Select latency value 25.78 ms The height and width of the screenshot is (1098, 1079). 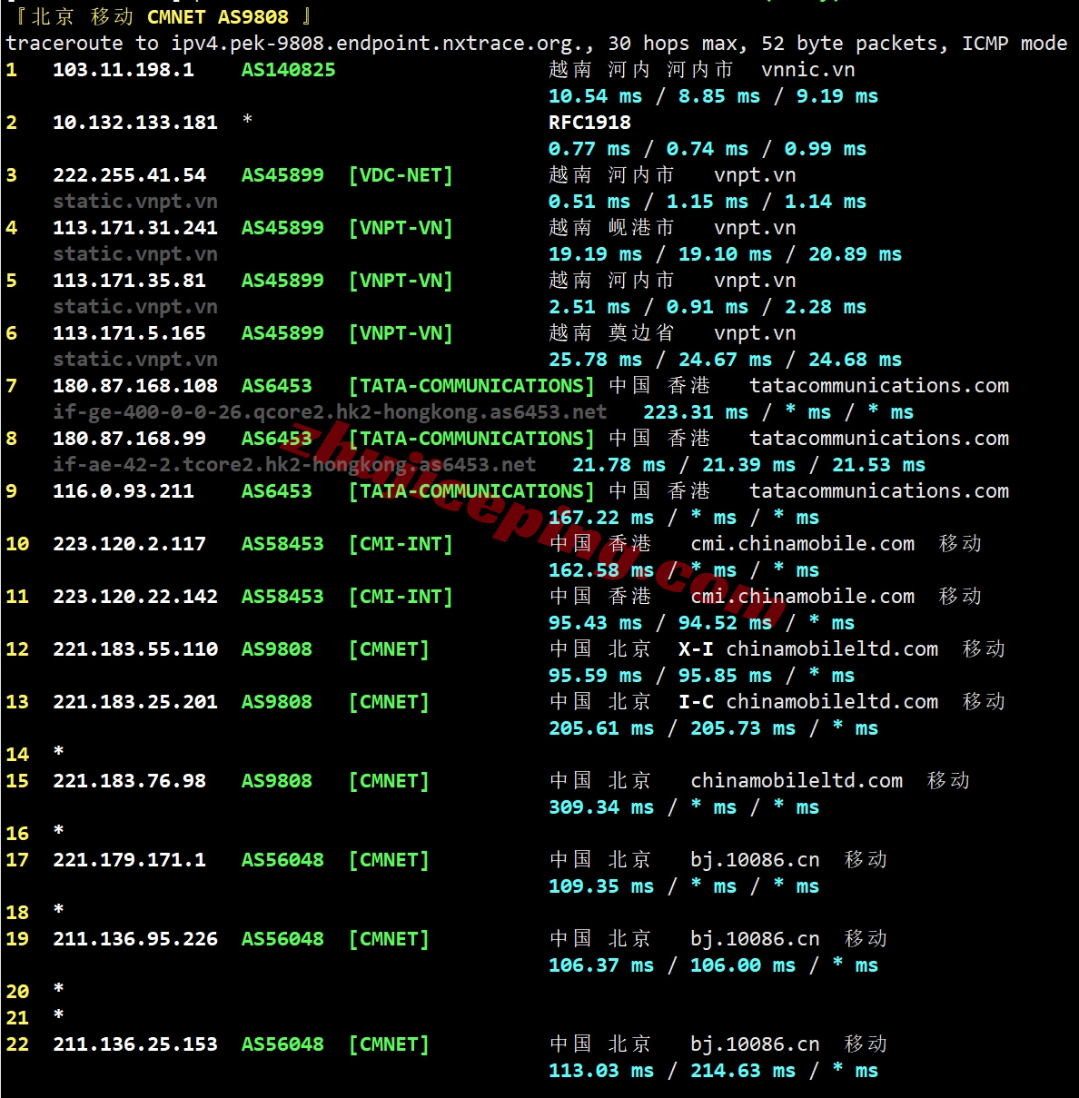click(596, 360)
